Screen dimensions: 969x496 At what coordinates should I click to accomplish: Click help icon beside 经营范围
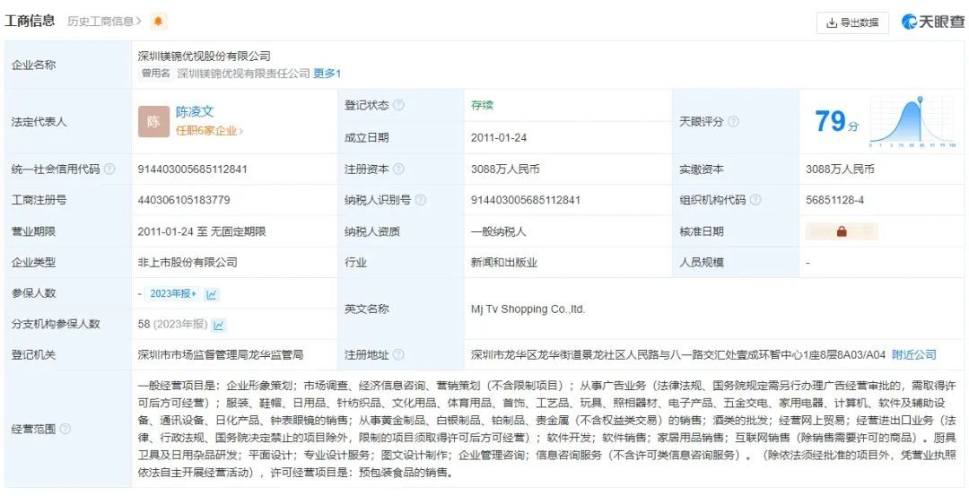click(x=65, y=429)
